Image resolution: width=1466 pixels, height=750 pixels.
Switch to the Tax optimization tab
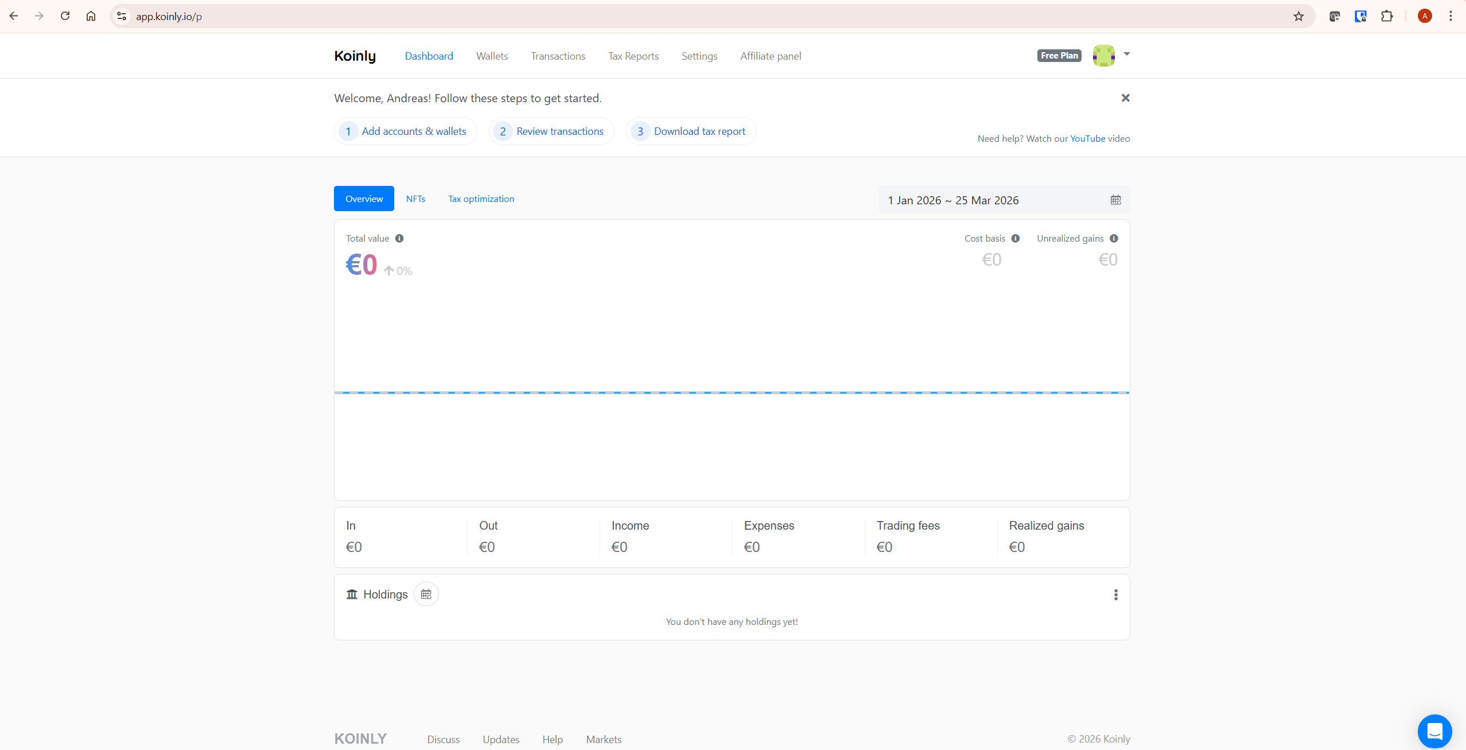pyautogui.click(x=480, y=199)
